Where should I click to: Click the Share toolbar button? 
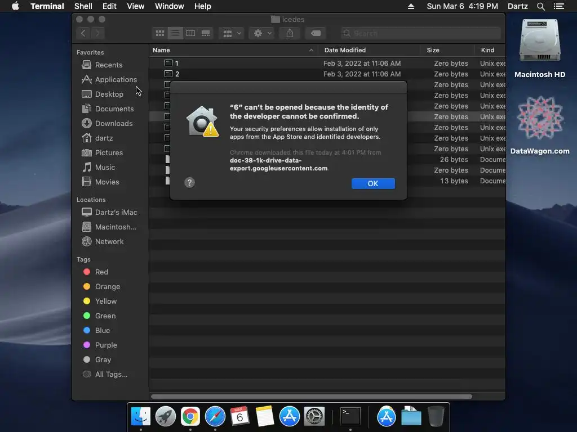click(290, 33)
